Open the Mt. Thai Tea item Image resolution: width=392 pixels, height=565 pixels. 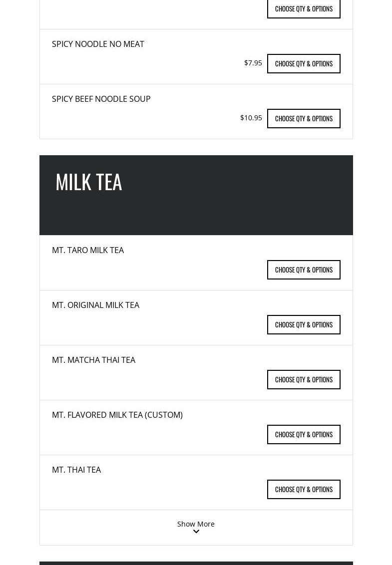76,470
